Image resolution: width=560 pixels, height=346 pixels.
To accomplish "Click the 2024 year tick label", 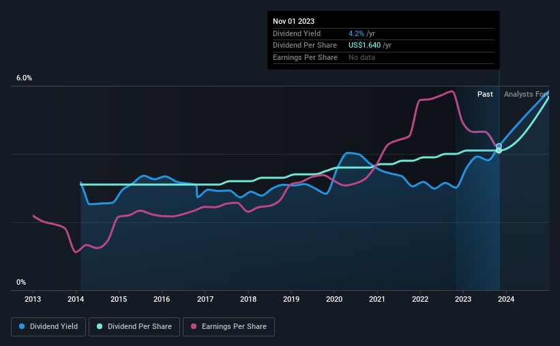I will (x=506, y=299).
